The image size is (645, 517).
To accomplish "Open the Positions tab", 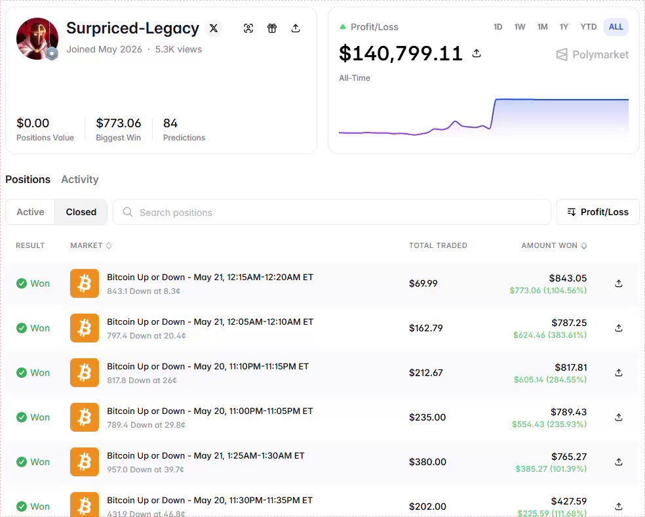I will pyautogui.click(x=28, y=180).
